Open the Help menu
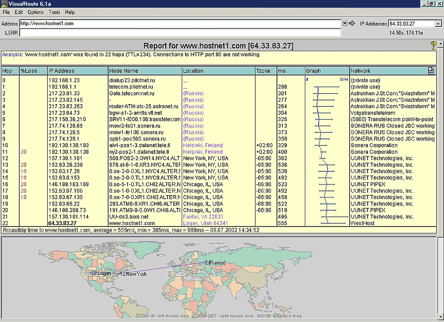This screenshot has height=322, width=444. [70, 12]
